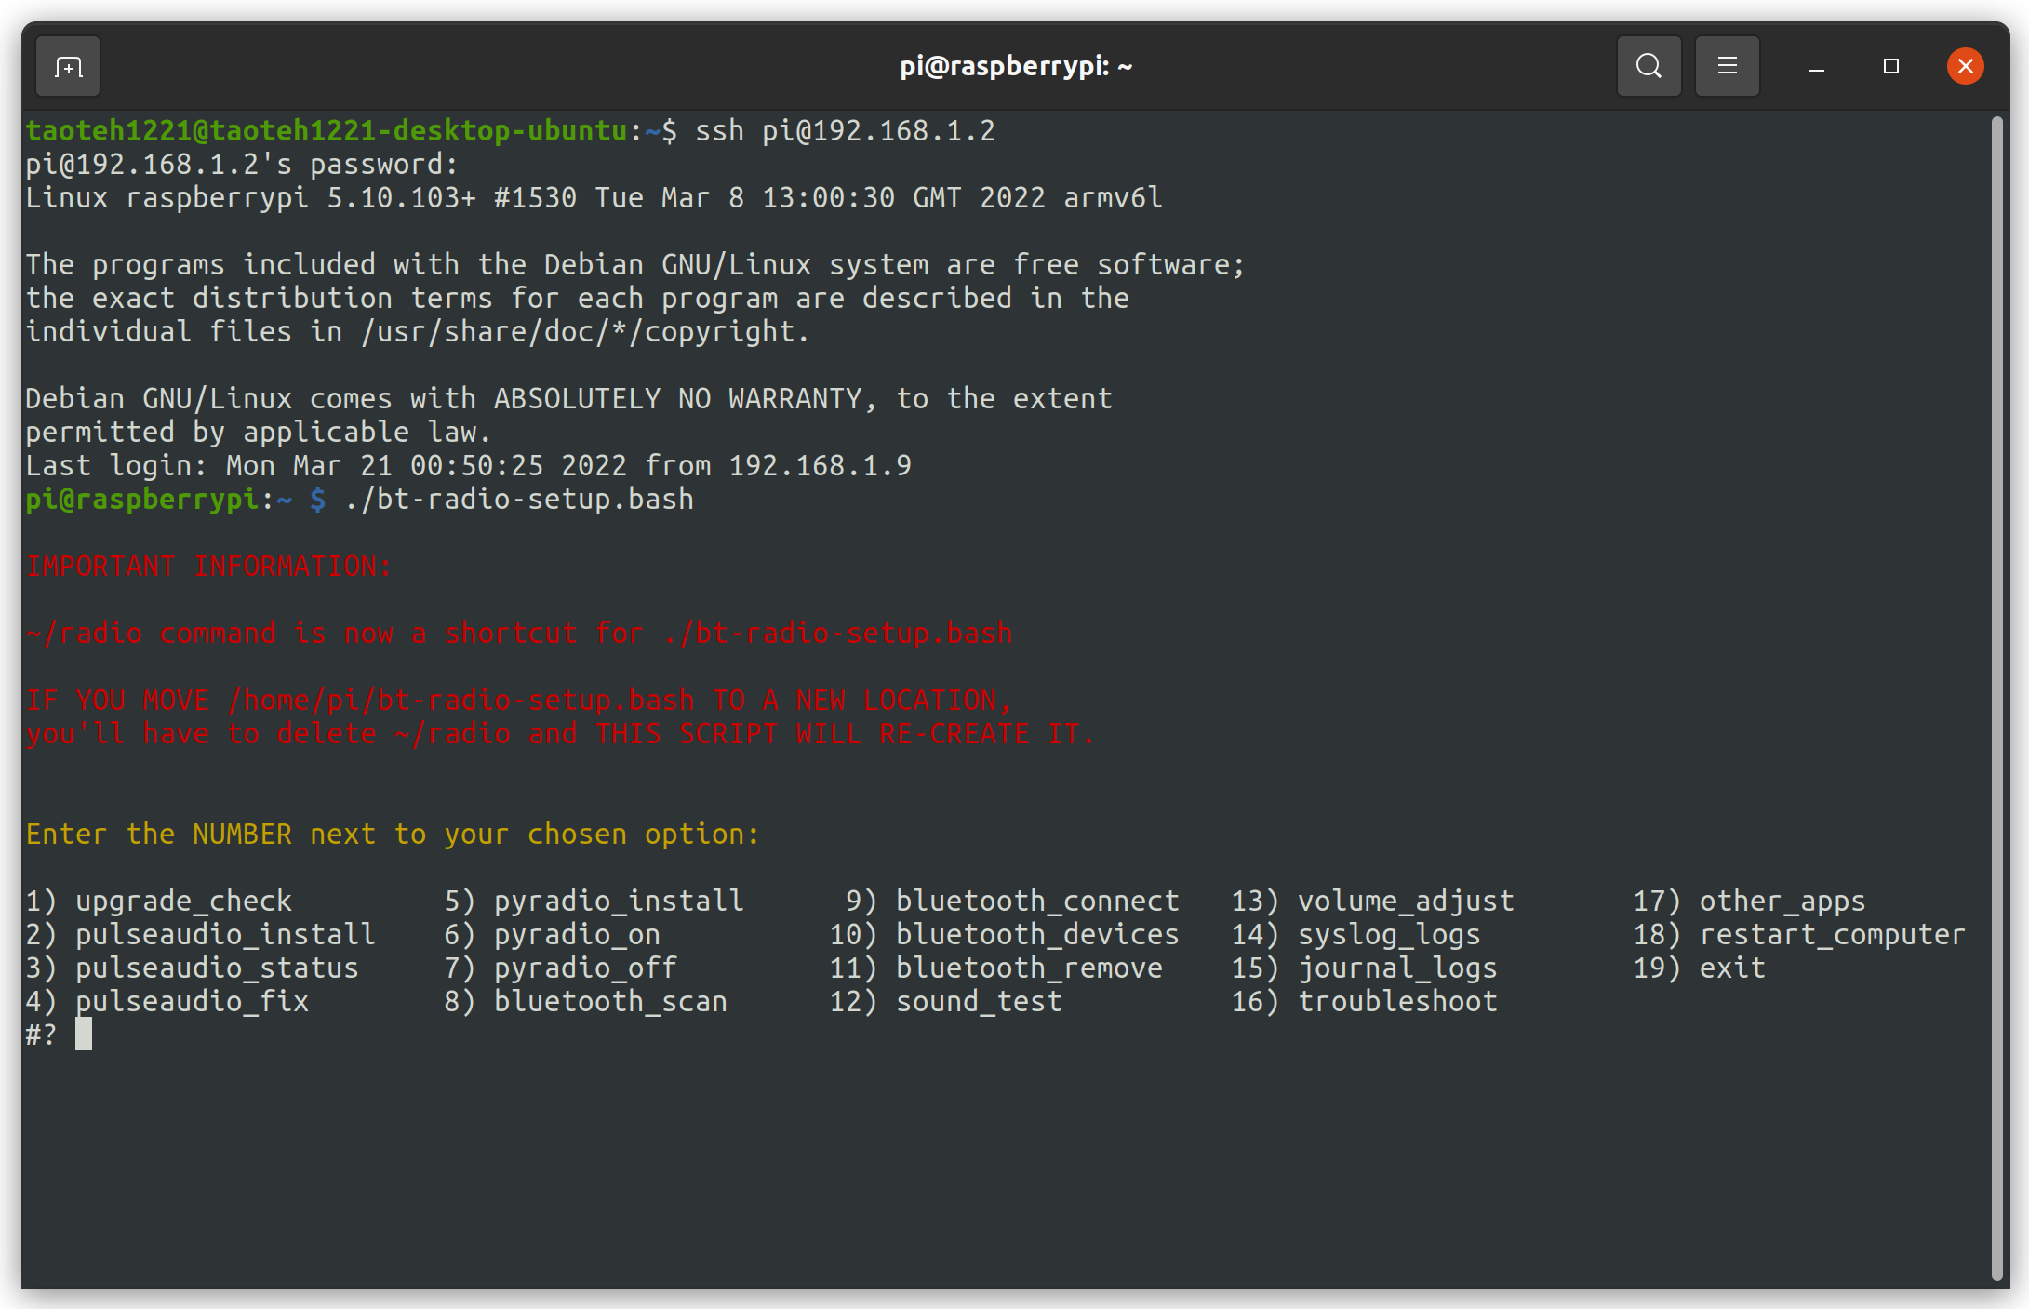Click the Last login line
This screenshot has height=1309, width=2029.
pyautogui.click(x=468, y=465)
